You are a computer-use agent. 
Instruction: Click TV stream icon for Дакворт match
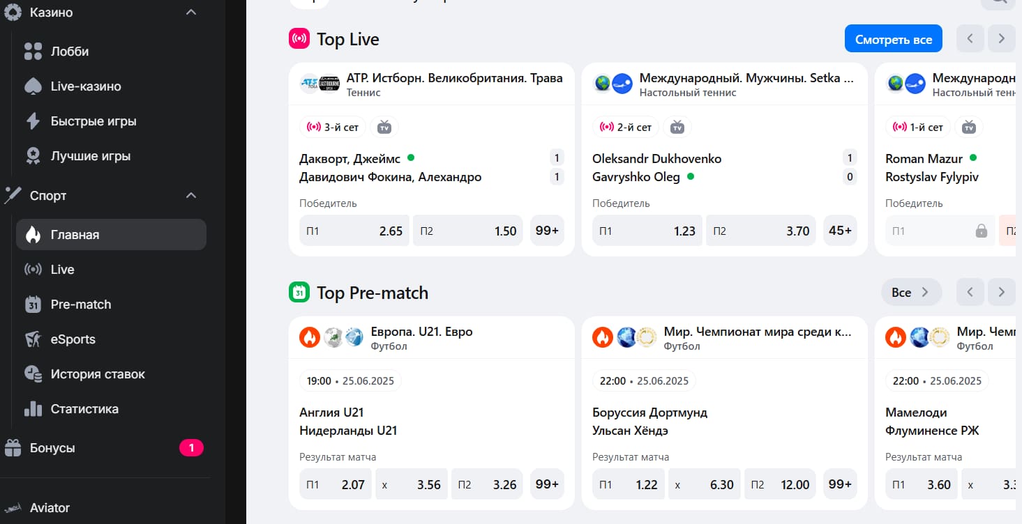(384, 127)
